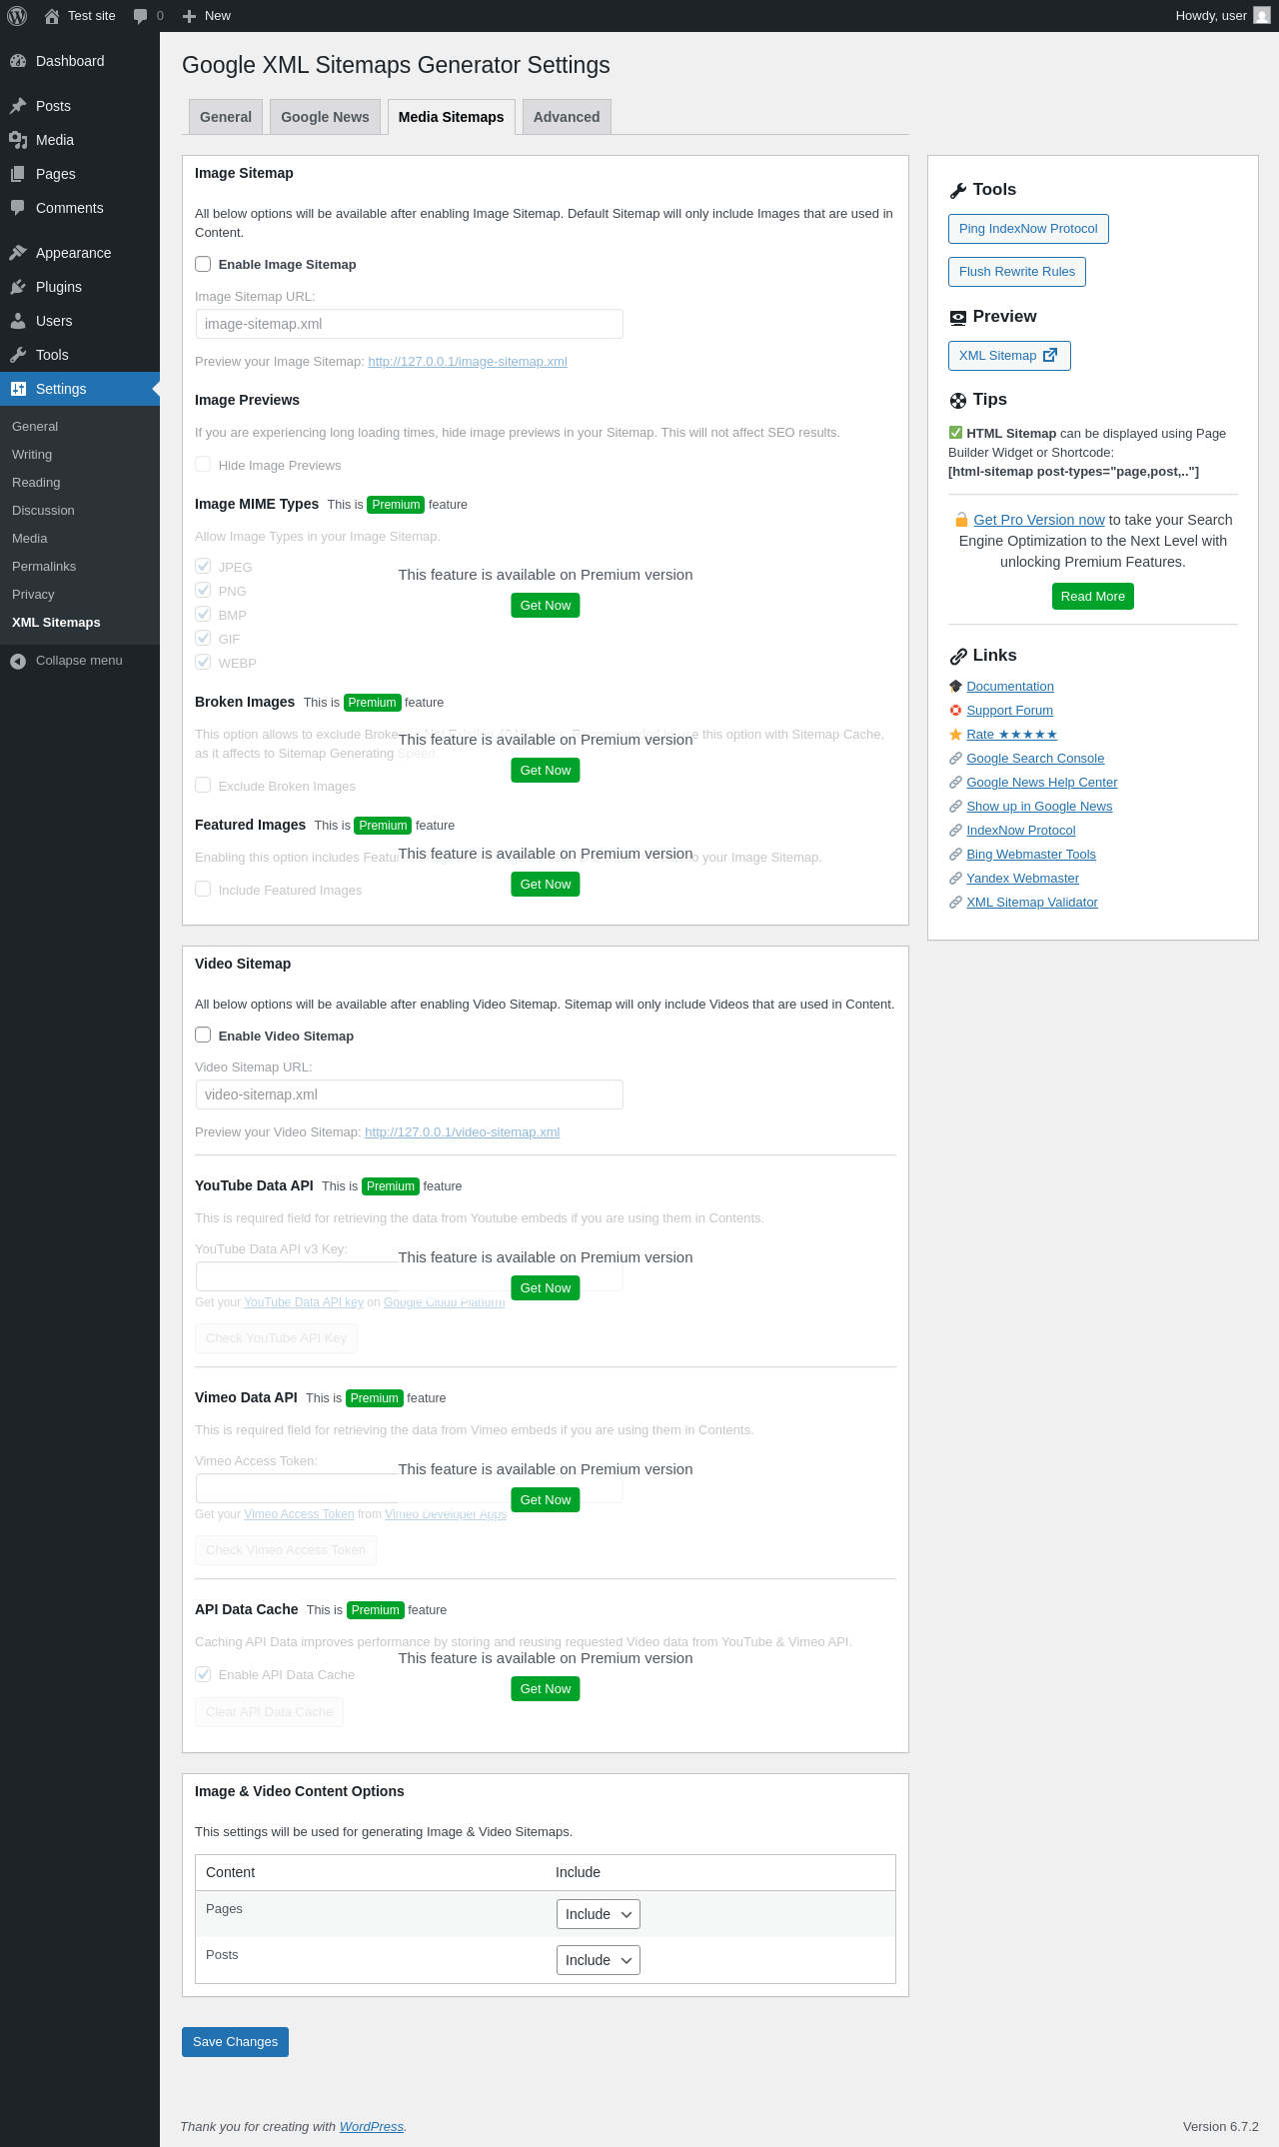Open Plugins via its plug icon
Viewport: 1279px width, 2147px height.
coord(18,287)
